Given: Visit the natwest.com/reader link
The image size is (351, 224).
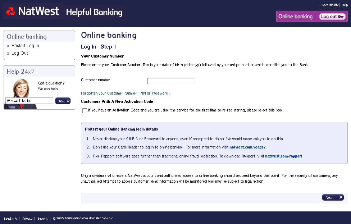Looking at the screenshot, I should tap(247, 147).
